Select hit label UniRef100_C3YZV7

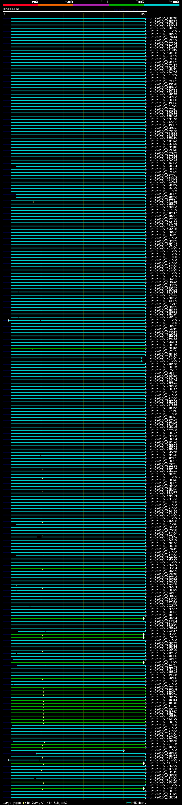pos(163,370)
